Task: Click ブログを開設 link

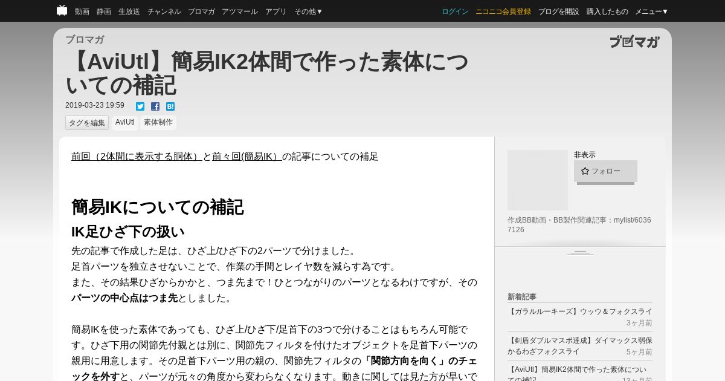Action: click(559, 11)
